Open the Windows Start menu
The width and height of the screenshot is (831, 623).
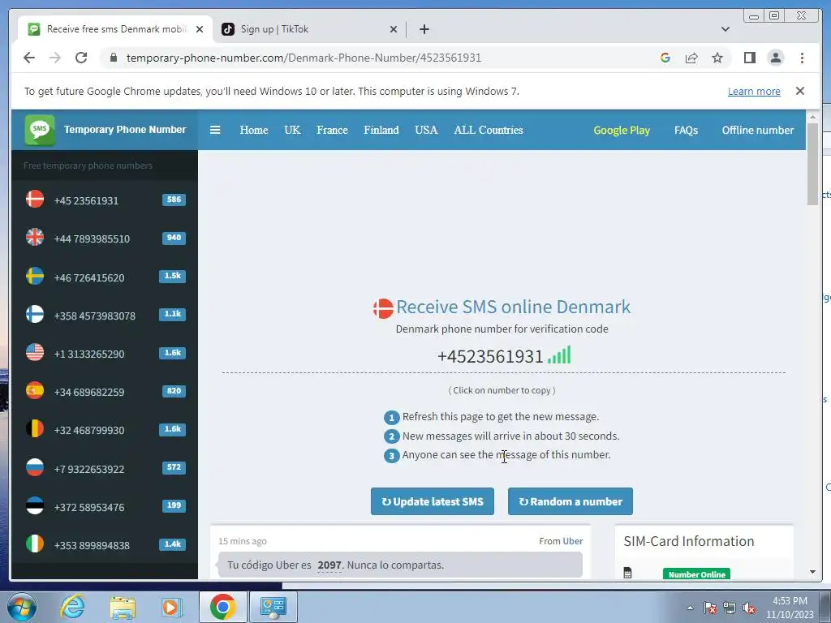pyautogui.click(x=22, y=607)
